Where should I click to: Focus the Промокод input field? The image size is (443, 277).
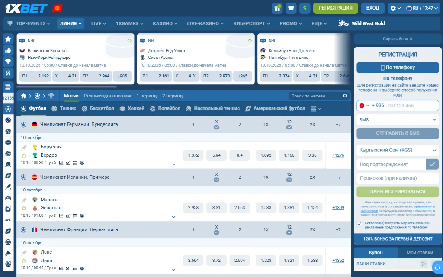(x=398, y=178)
